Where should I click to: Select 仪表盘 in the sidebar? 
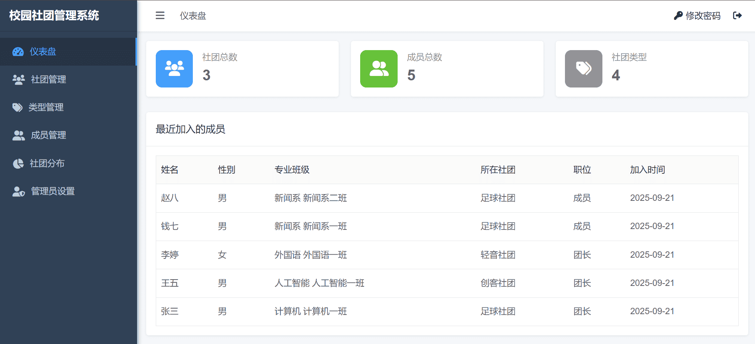pyautogui.click(x=43, y=52)
